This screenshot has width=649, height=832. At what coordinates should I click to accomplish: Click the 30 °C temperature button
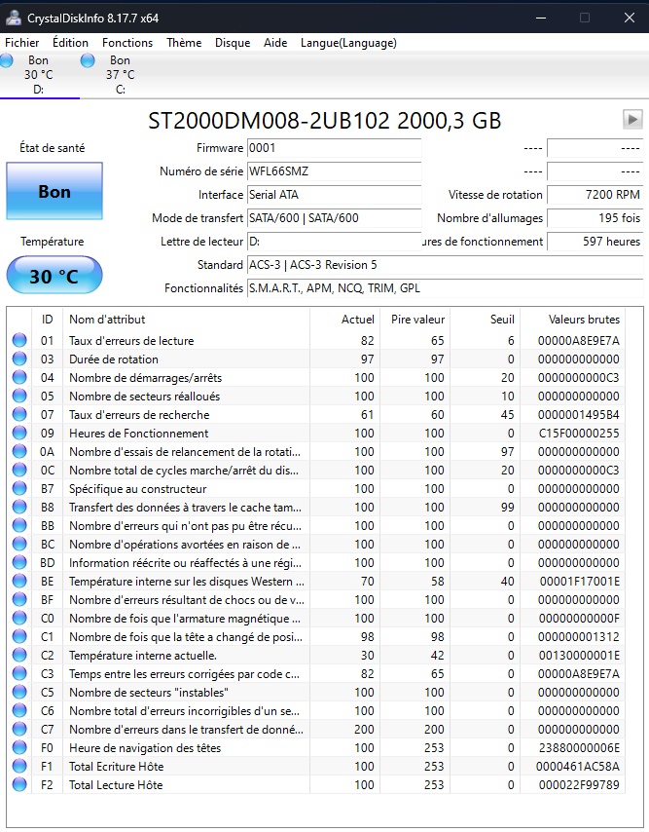pos(54,276)
